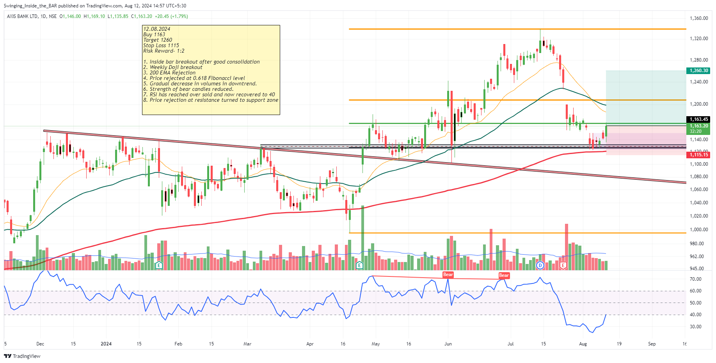Click the 1,200.00 price axis label
This screenshot has height=363, width=716.
click(x=699, y=104)
